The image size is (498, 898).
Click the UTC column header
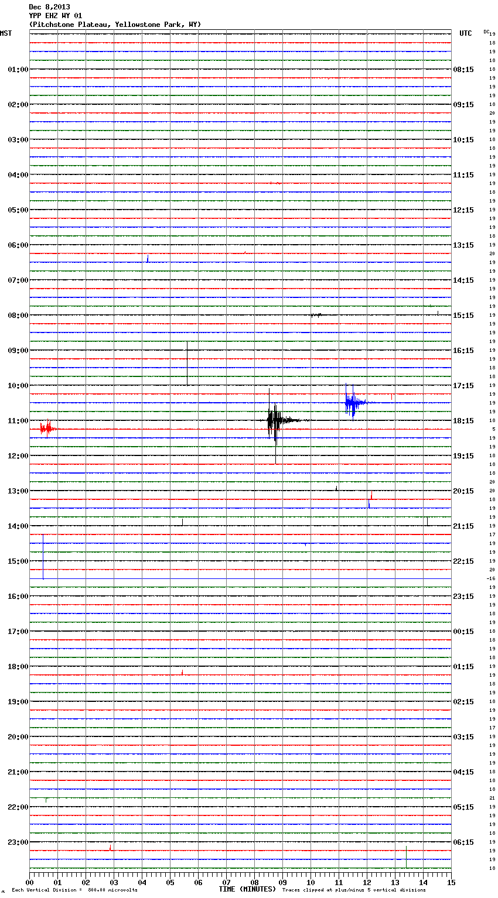(x=466, y=33)
